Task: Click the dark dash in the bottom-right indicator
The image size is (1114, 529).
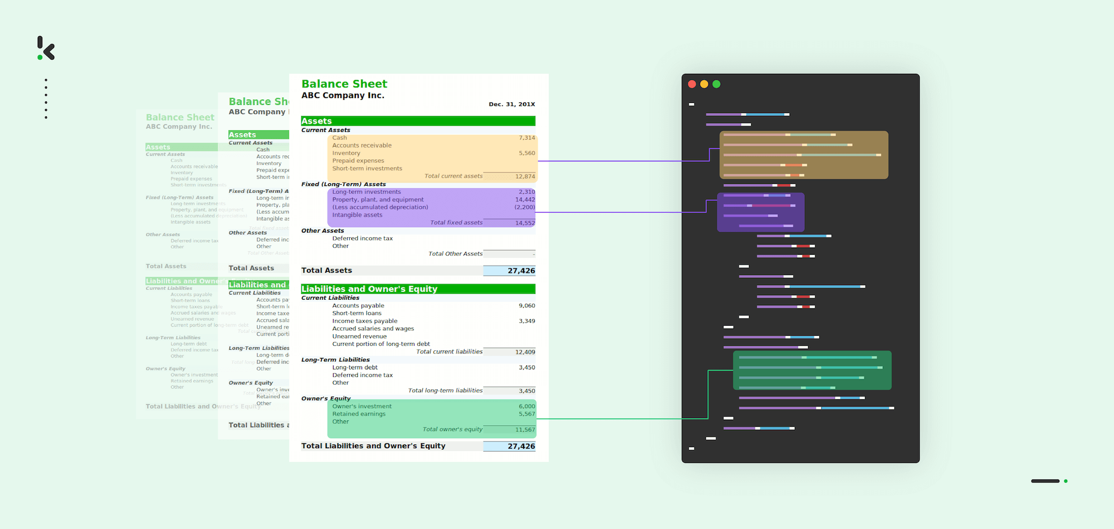Action: 1045,481
